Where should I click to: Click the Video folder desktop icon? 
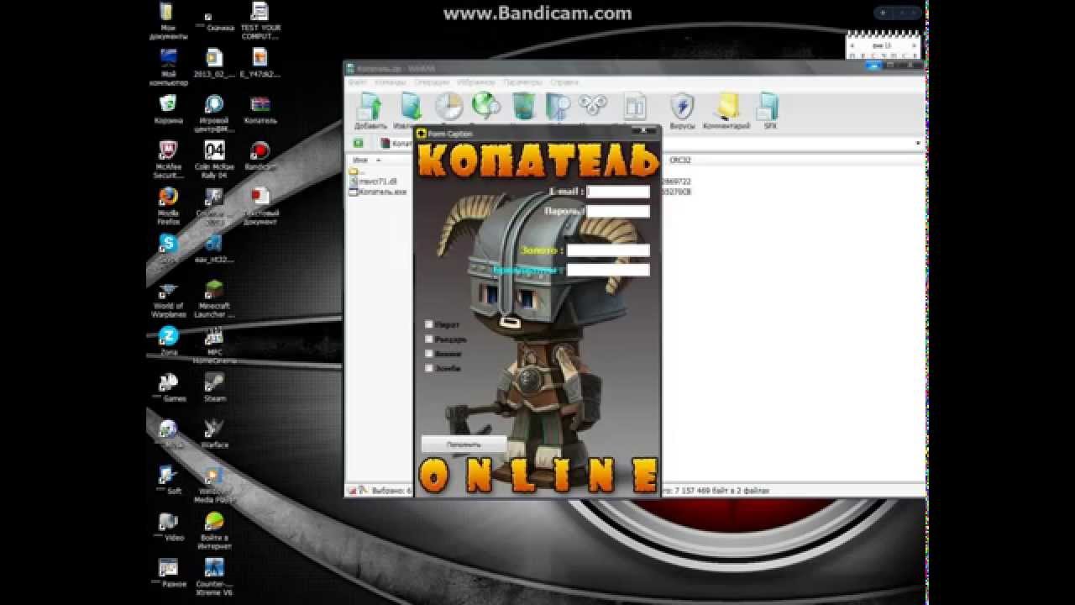coord(168,525)
